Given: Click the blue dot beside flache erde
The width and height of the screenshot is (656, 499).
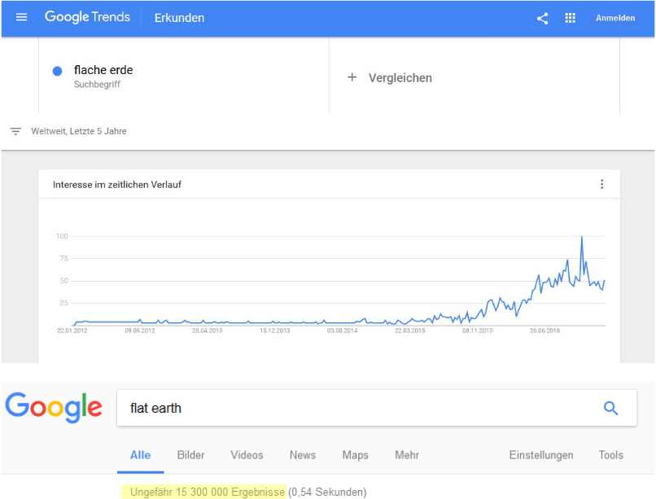Looking at the screenshot, I should pos(58,71).
